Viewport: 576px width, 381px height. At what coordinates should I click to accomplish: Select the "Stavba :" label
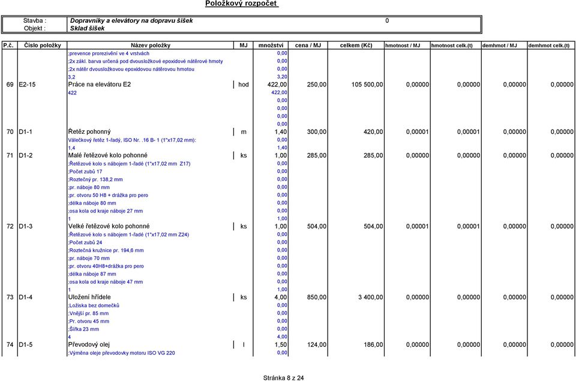(x=35, y=21)
